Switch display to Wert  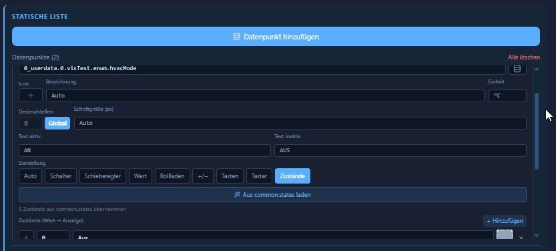[x=140, y=176]
